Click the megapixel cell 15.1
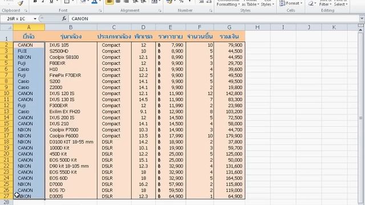 click(143, 160)
